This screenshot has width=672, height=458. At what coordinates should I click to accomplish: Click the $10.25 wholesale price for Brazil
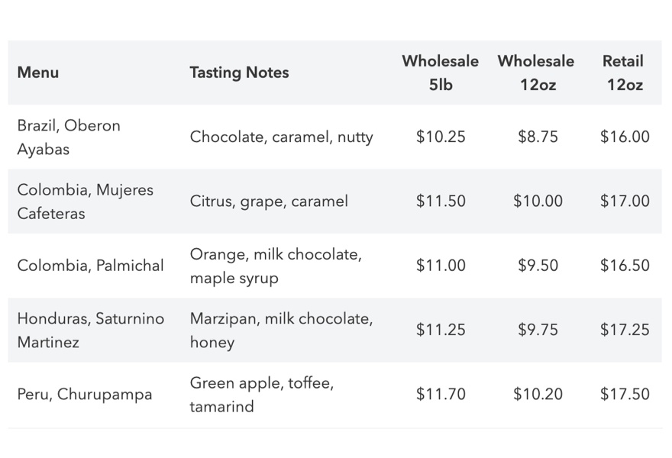tap(441, 137)
